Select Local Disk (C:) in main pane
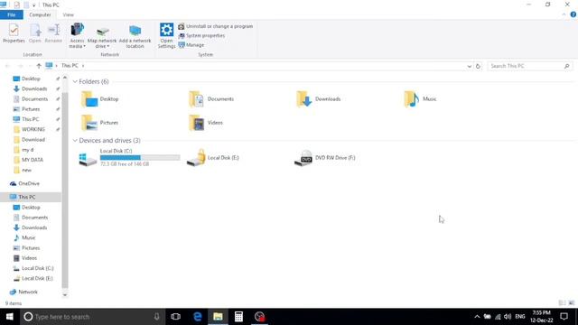 tap(129, 158)
